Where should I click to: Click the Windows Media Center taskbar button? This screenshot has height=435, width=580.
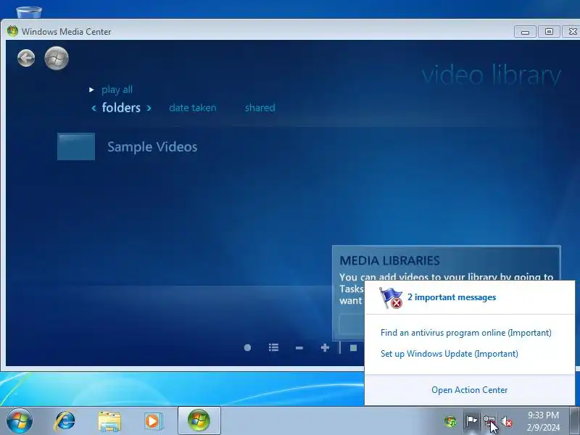click(x=199, y=420)
